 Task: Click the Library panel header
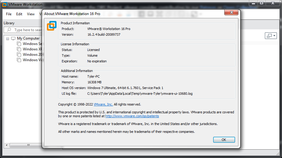[x=9, y=23]
